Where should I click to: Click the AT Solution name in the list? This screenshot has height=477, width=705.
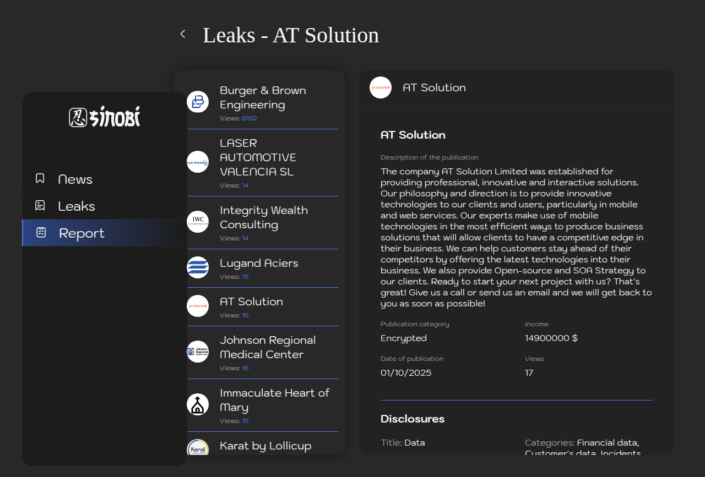coord(251,301)
